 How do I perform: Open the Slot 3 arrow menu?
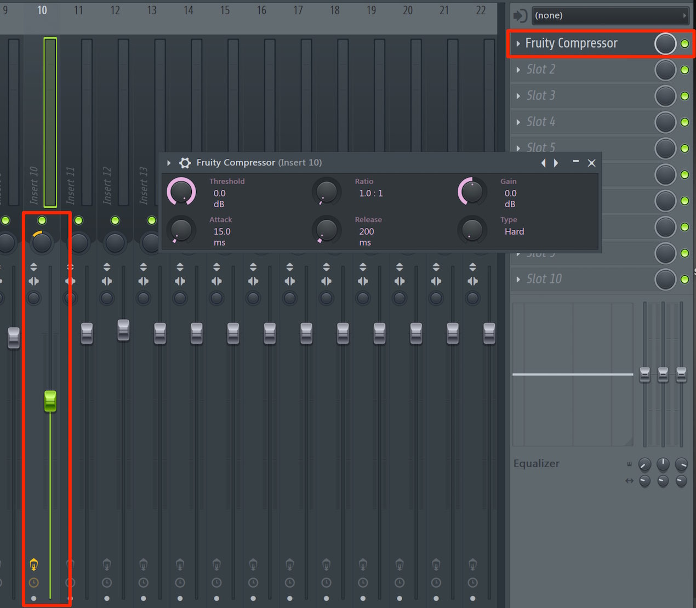pos(518,96)
